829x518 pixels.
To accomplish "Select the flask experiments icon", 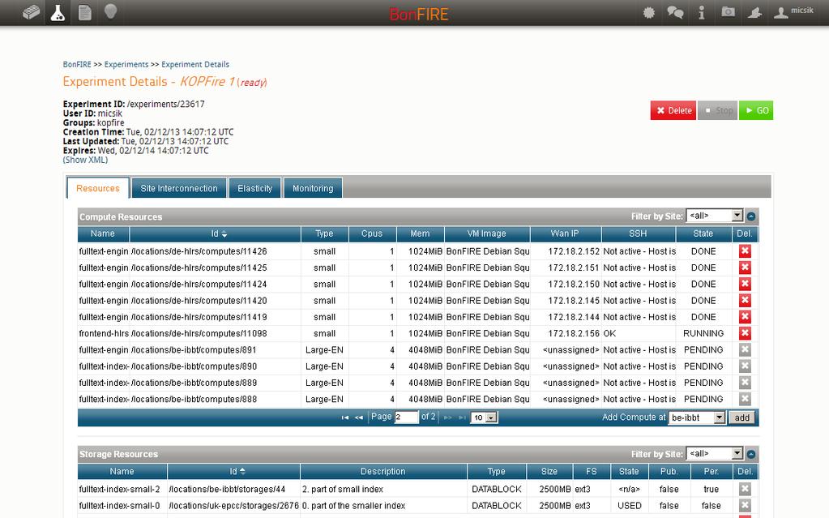I will 58,13.
